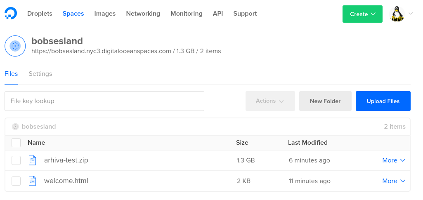Expand the Actions dropdown

pos(270,101)
